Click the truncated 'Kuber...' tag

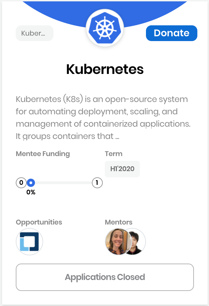35,33
